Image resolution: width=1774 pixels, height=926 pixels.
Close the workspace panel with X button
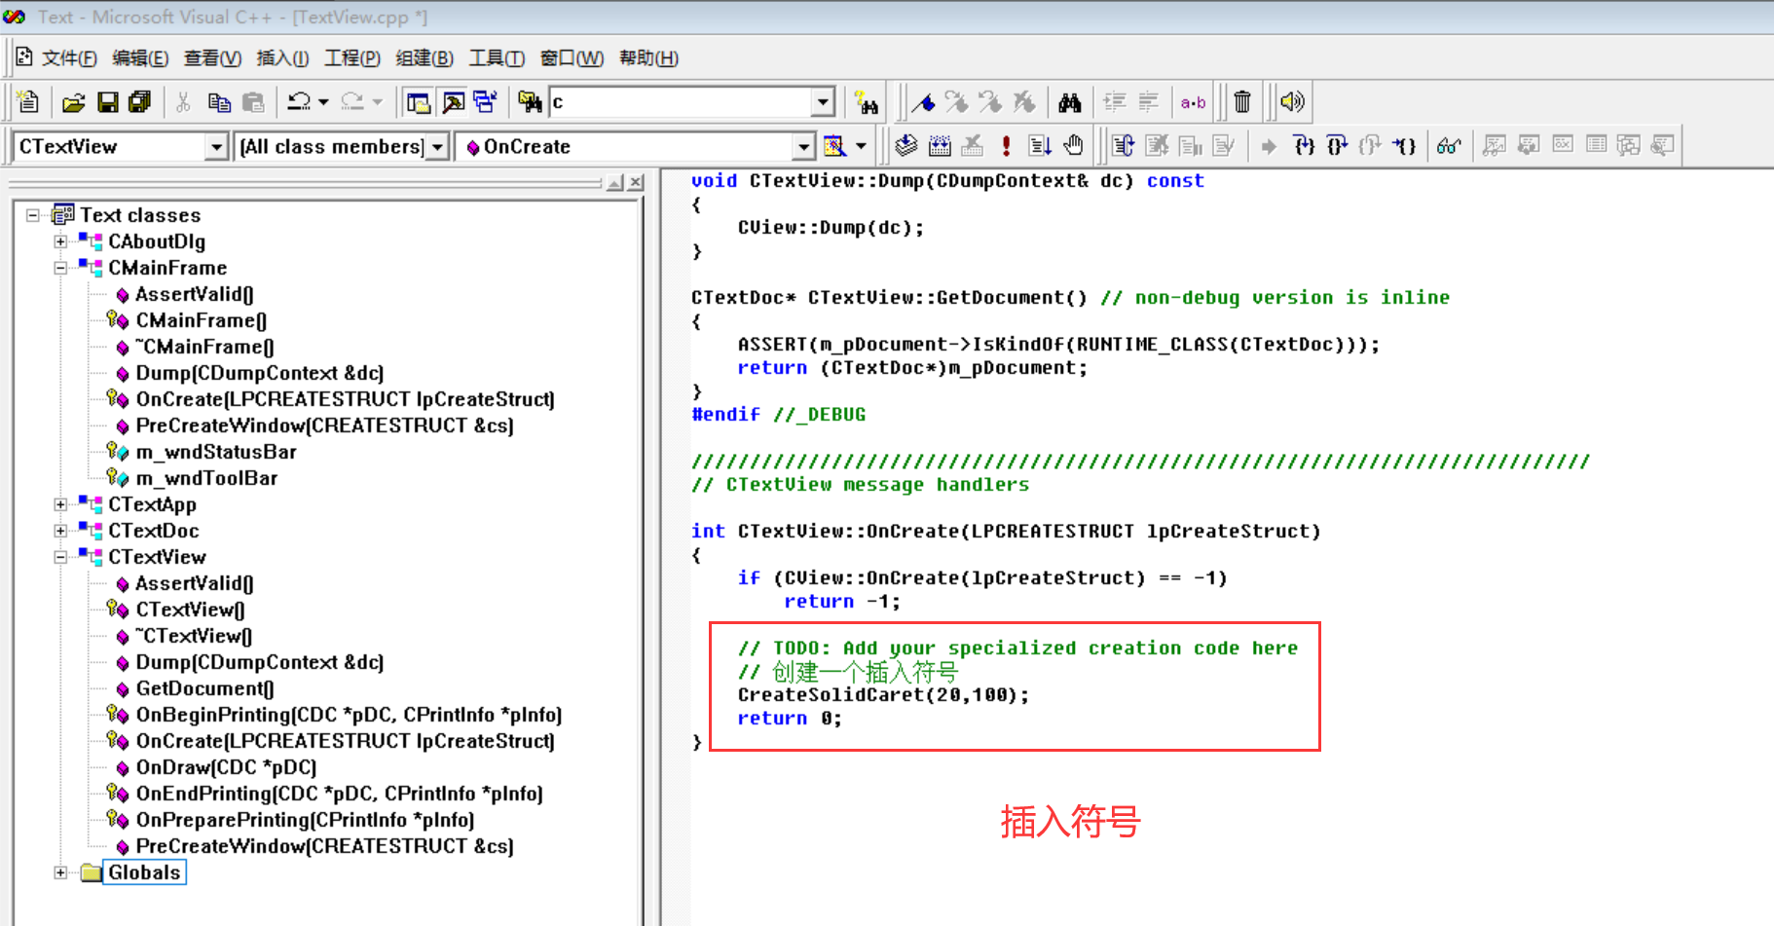click(x=636, y=182)
